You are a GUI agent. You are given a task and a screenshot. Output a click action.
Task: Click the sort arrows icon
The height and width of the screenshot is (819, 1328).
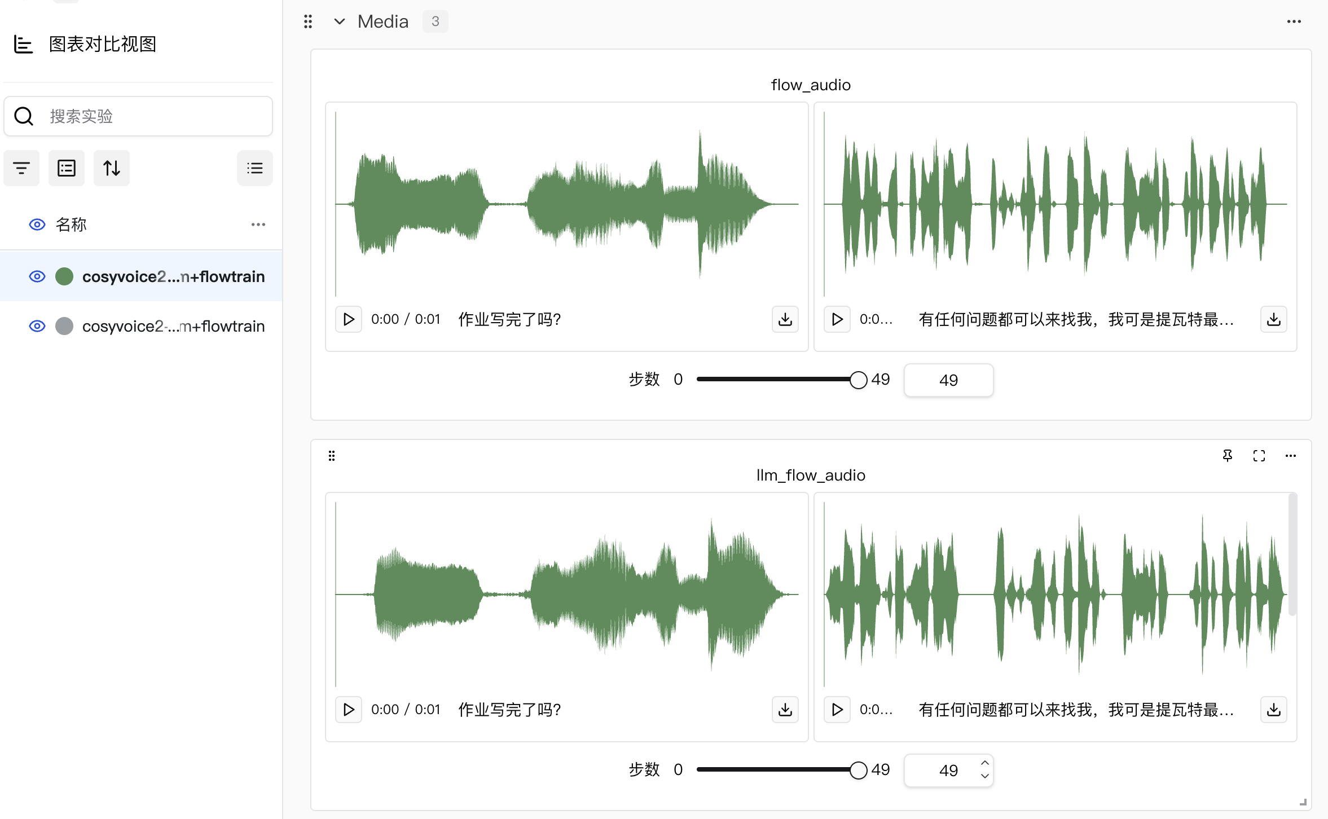[112, 168]
